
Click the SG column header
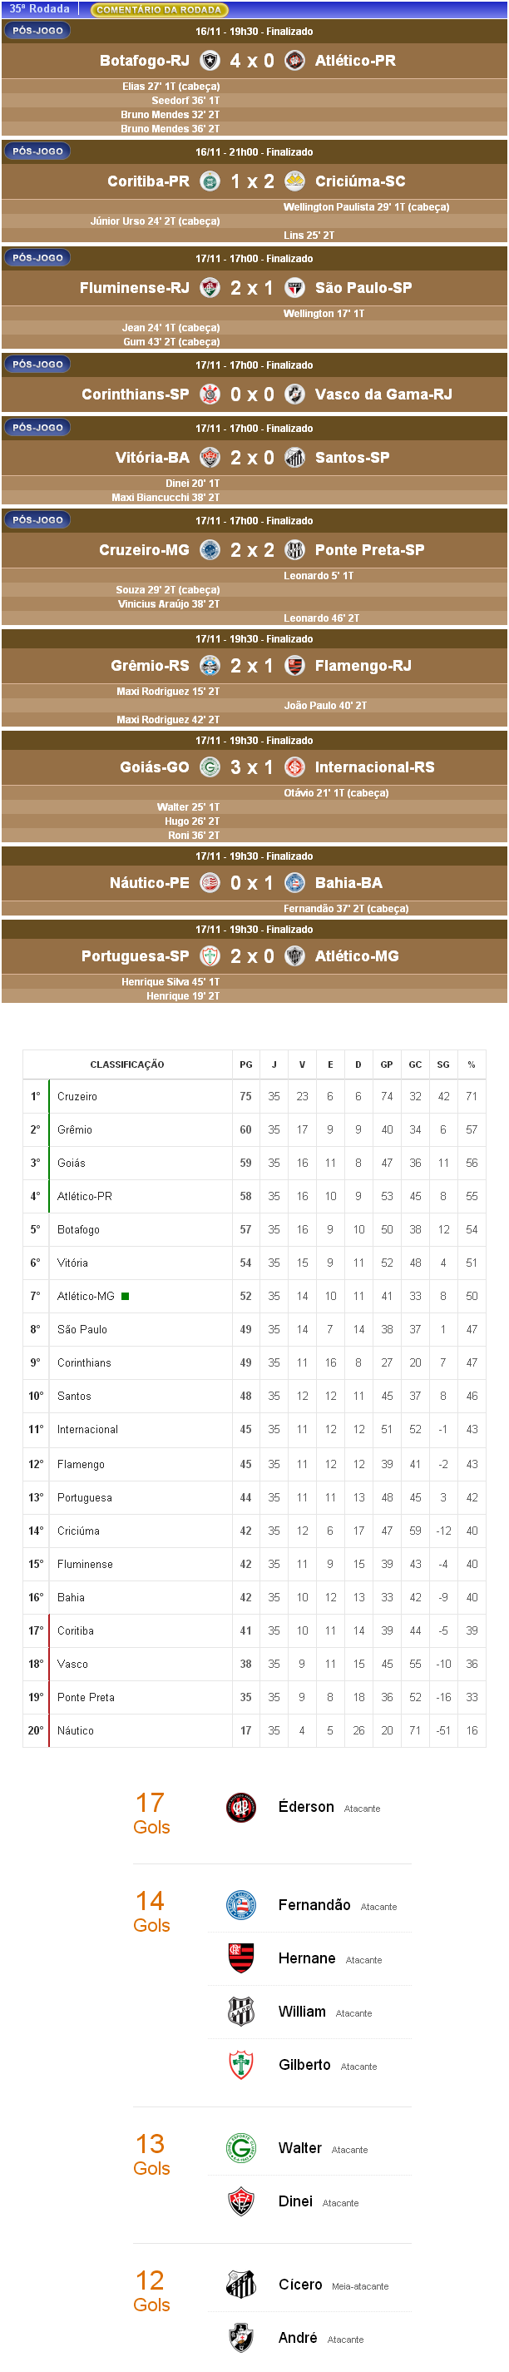(442, 1064)
